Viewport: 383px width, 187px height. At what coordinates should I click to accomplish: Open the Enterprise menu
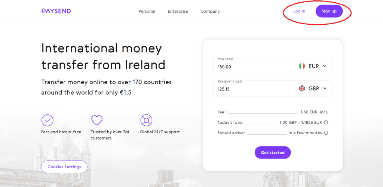pos(178,11)
